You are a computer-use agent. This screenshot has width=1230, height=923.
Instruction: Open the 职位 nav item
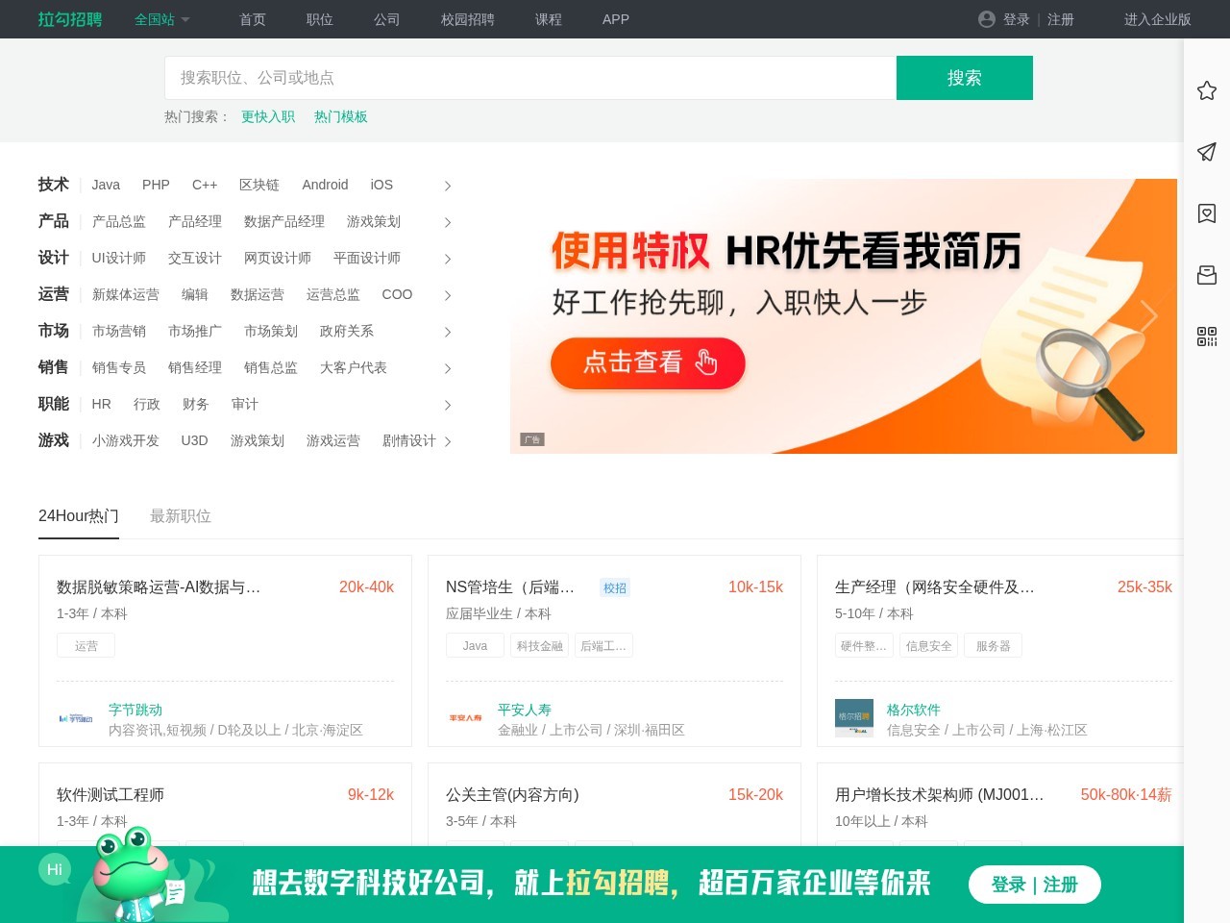(320, 19)
